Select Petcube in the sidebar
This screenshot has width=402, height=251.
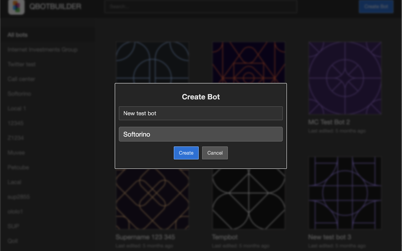tap(18, 167)
